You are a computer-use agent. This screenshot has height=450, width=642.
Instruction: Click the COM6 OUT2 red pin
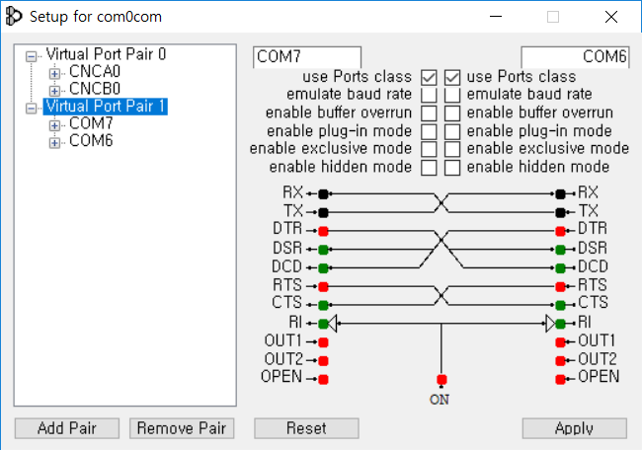(x=561, y=361)
